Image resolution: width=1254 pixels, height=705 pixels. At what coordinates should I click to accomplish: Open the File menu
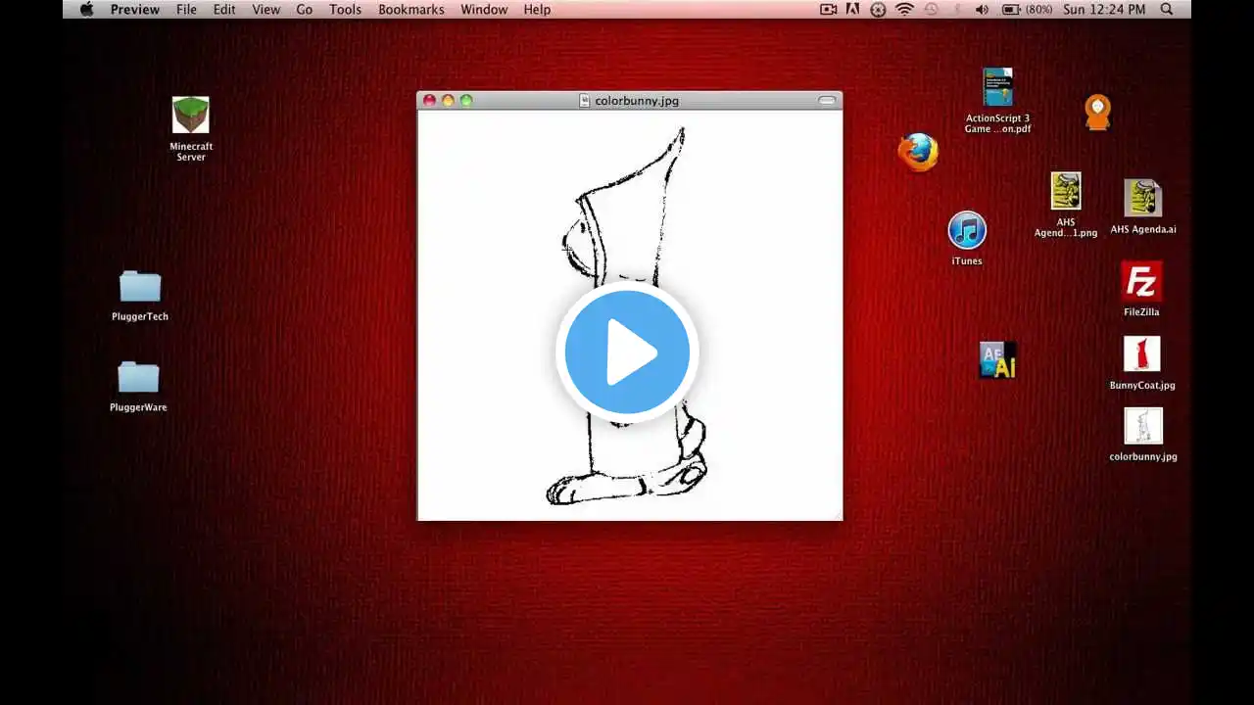tap(186, 10)
